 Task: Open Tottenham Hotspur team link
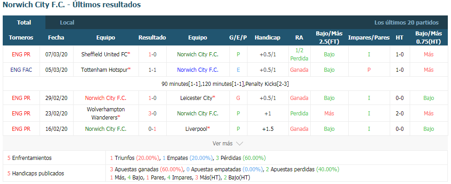[105, 70]
